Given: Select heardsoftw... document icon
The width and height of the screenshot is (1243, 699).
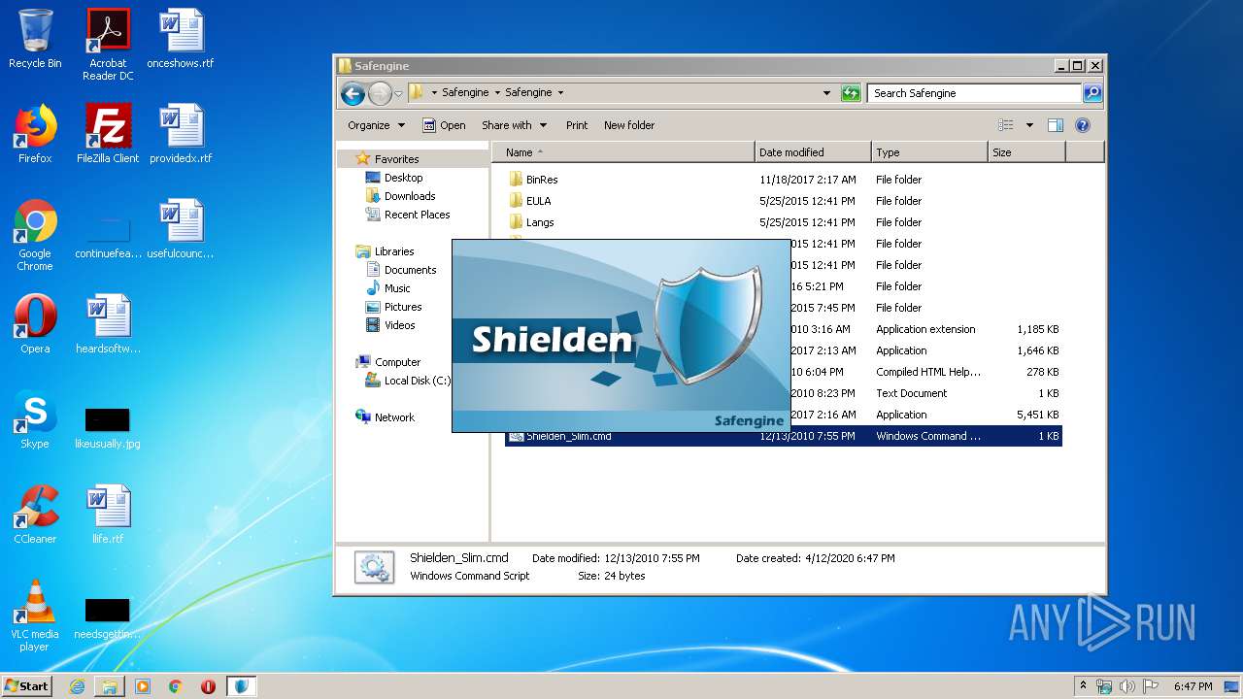Looking at the screenshot, I should point(108,324).
